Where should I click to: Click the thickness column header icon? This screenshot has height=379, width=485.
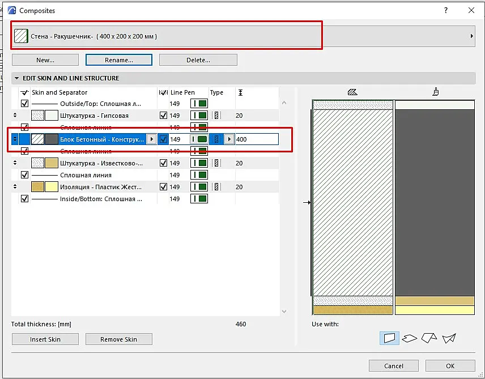(x=240, y=92)
